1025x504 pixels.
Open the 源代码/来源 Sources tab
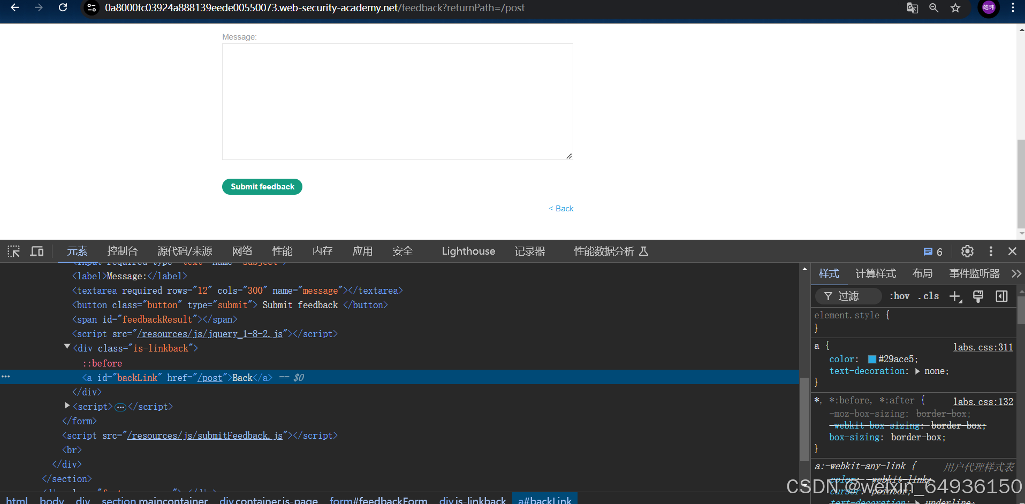coord(185,251)
